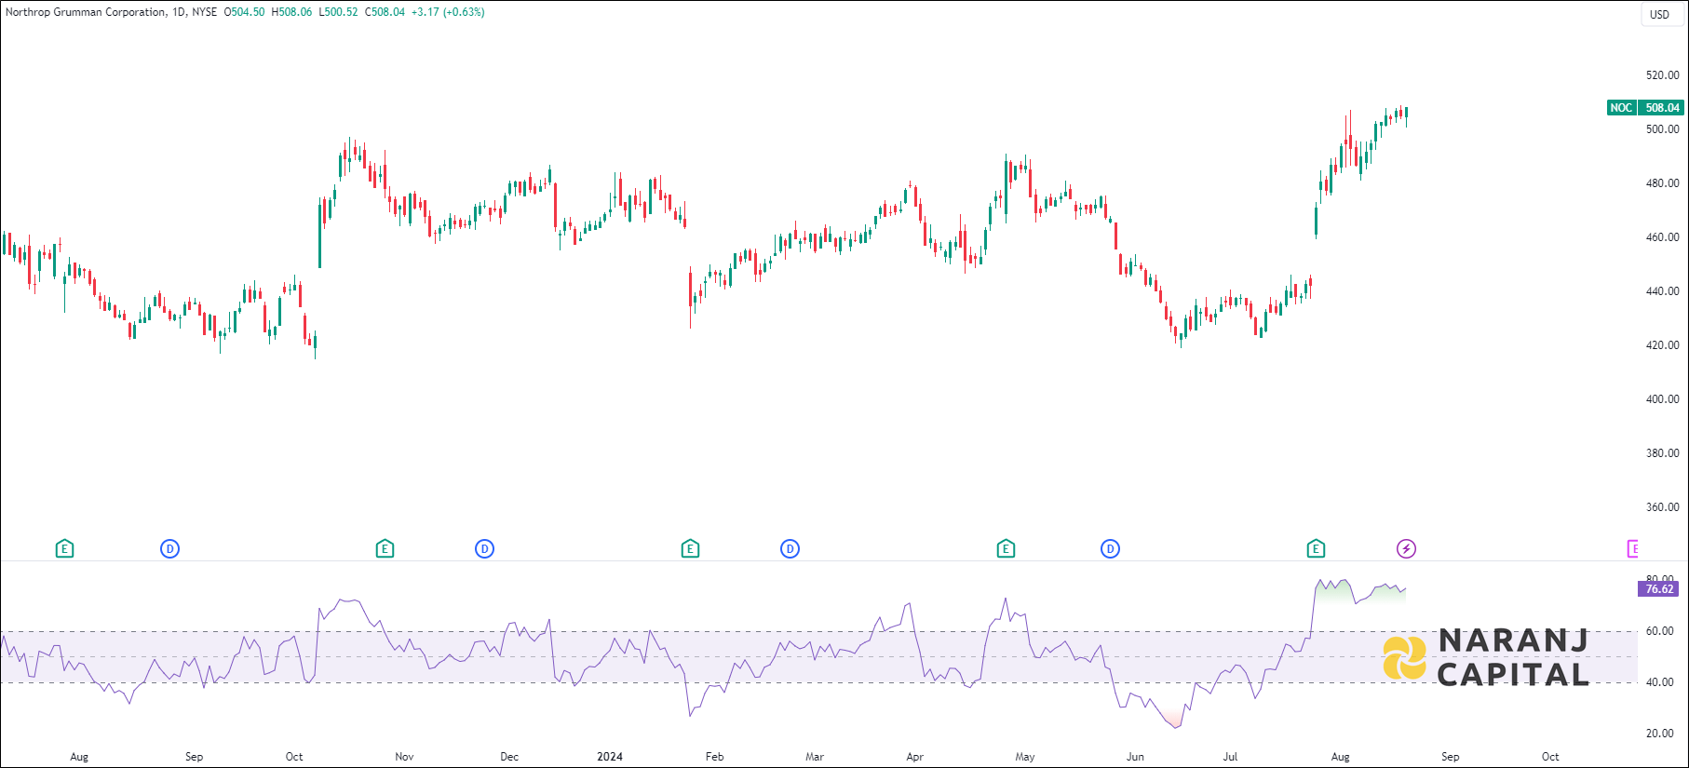This screenshot has height=768, width=1689.
Task: Click the 520.00 price axis label
Action: (x=1662, y=75)
